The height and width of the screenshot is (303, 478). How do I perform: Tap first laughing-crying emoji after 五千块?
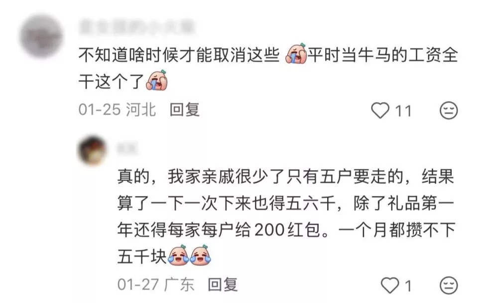click(178, 255)
